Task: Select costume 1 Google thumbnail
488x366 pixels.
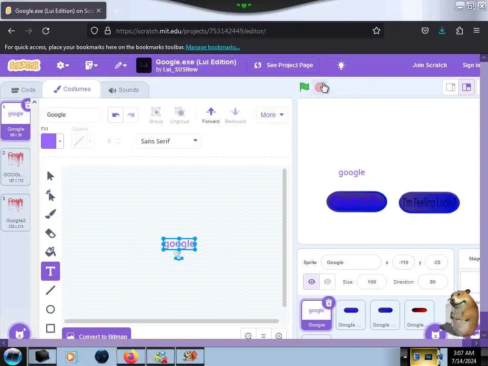Action: pyautogui.click(x=16, y=121)
